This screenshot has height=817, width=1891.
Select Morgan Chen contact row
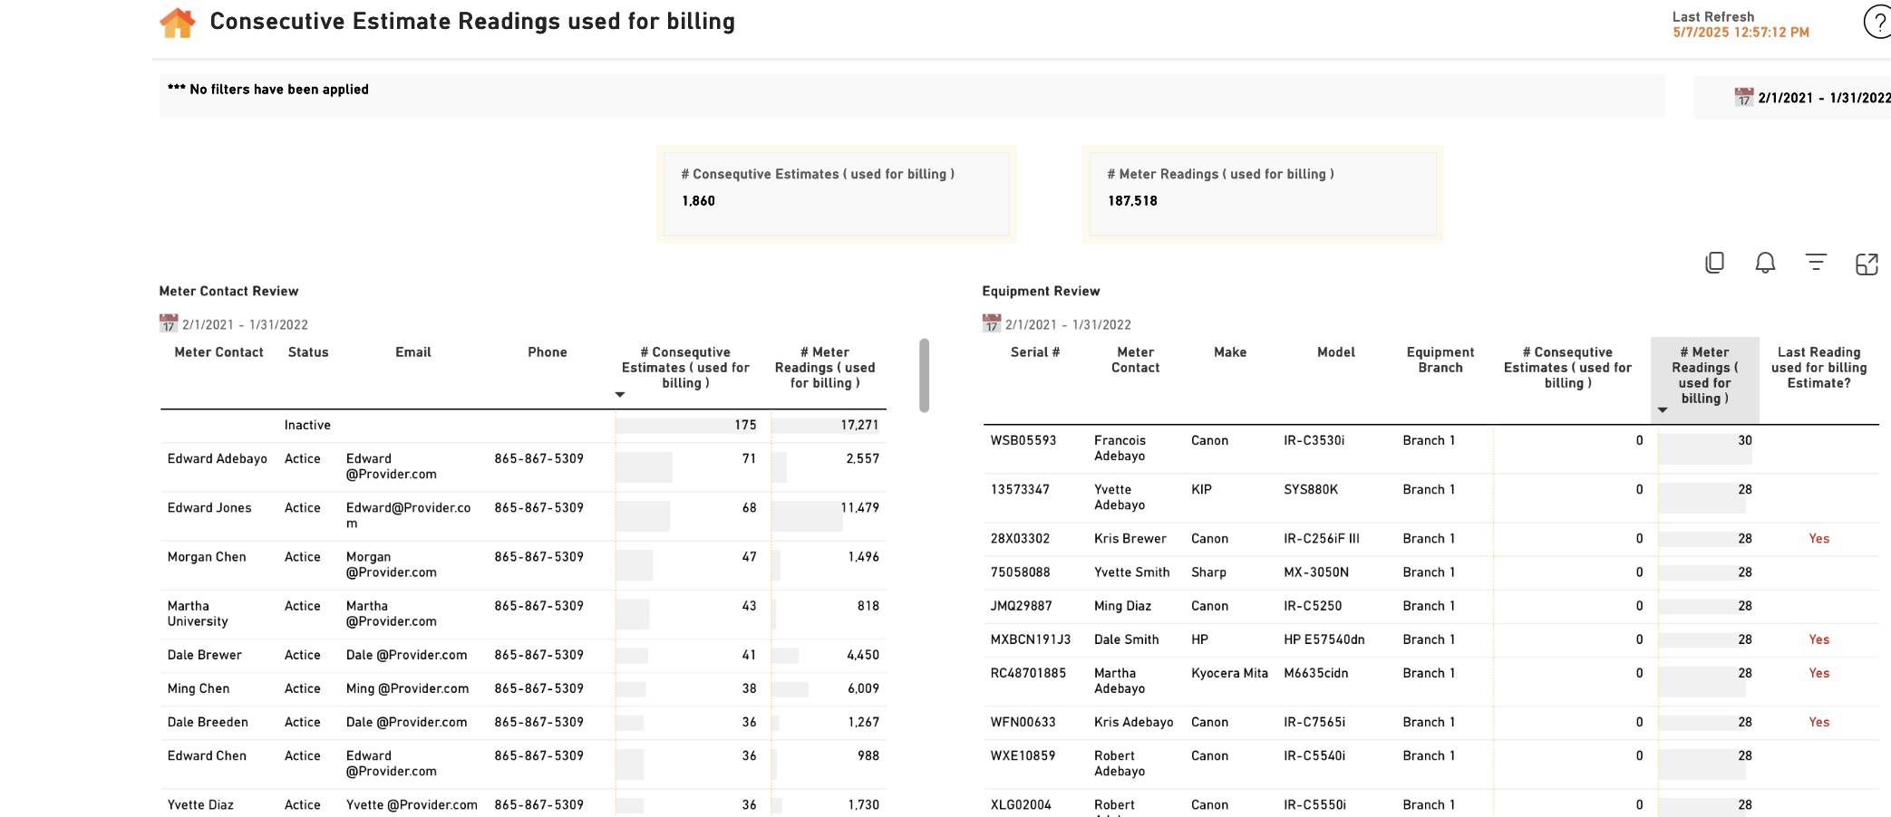pos(523,564)
